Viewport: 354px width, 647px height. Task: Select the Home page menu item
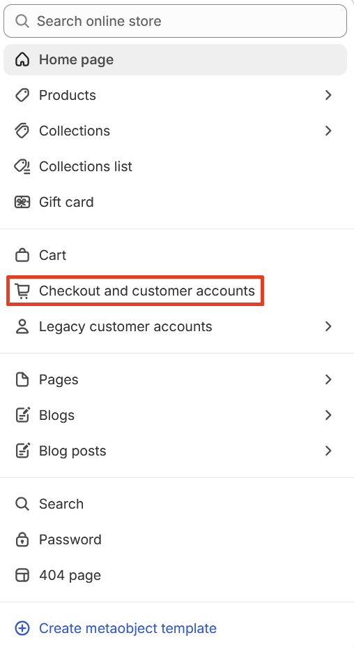[x=176, y=60]
